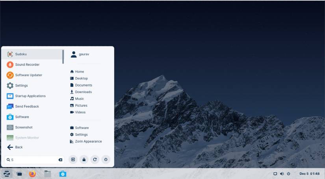Open the gaurav user account entry
The image size is (325, 179).
click(80, 54)
